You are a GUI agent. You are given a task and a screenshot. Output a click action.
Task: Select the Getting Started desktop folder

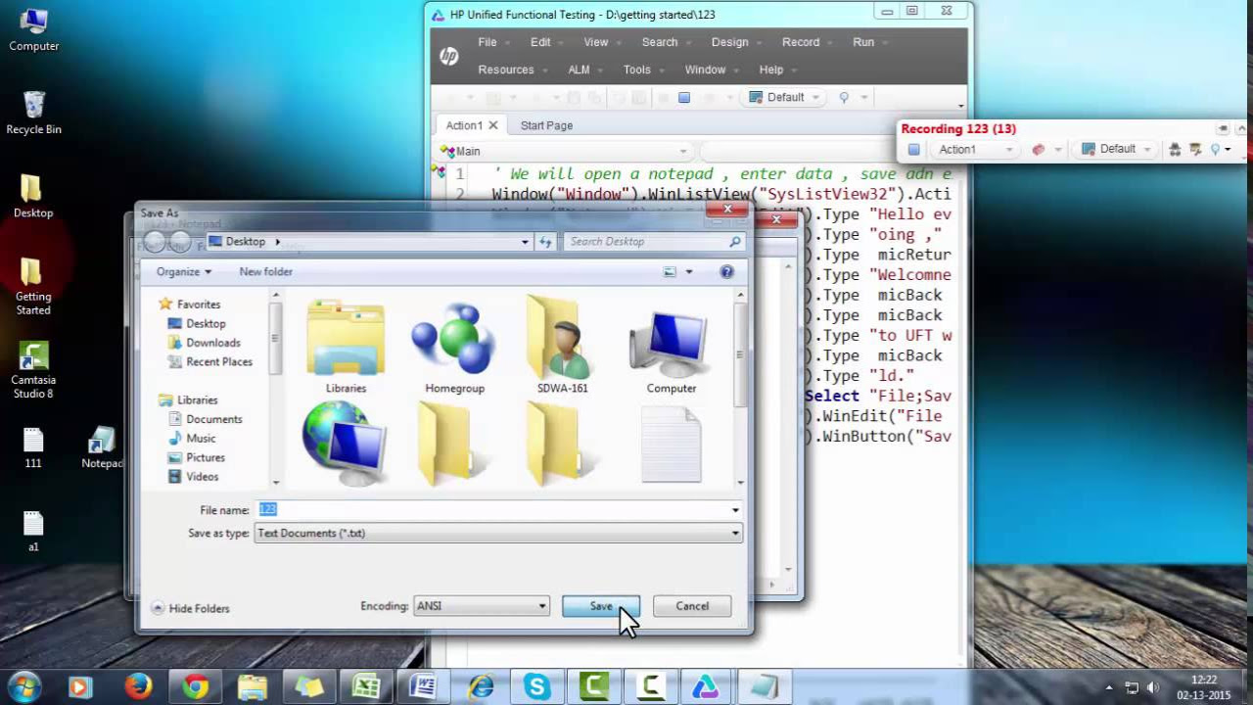click(x=33, y=286)
